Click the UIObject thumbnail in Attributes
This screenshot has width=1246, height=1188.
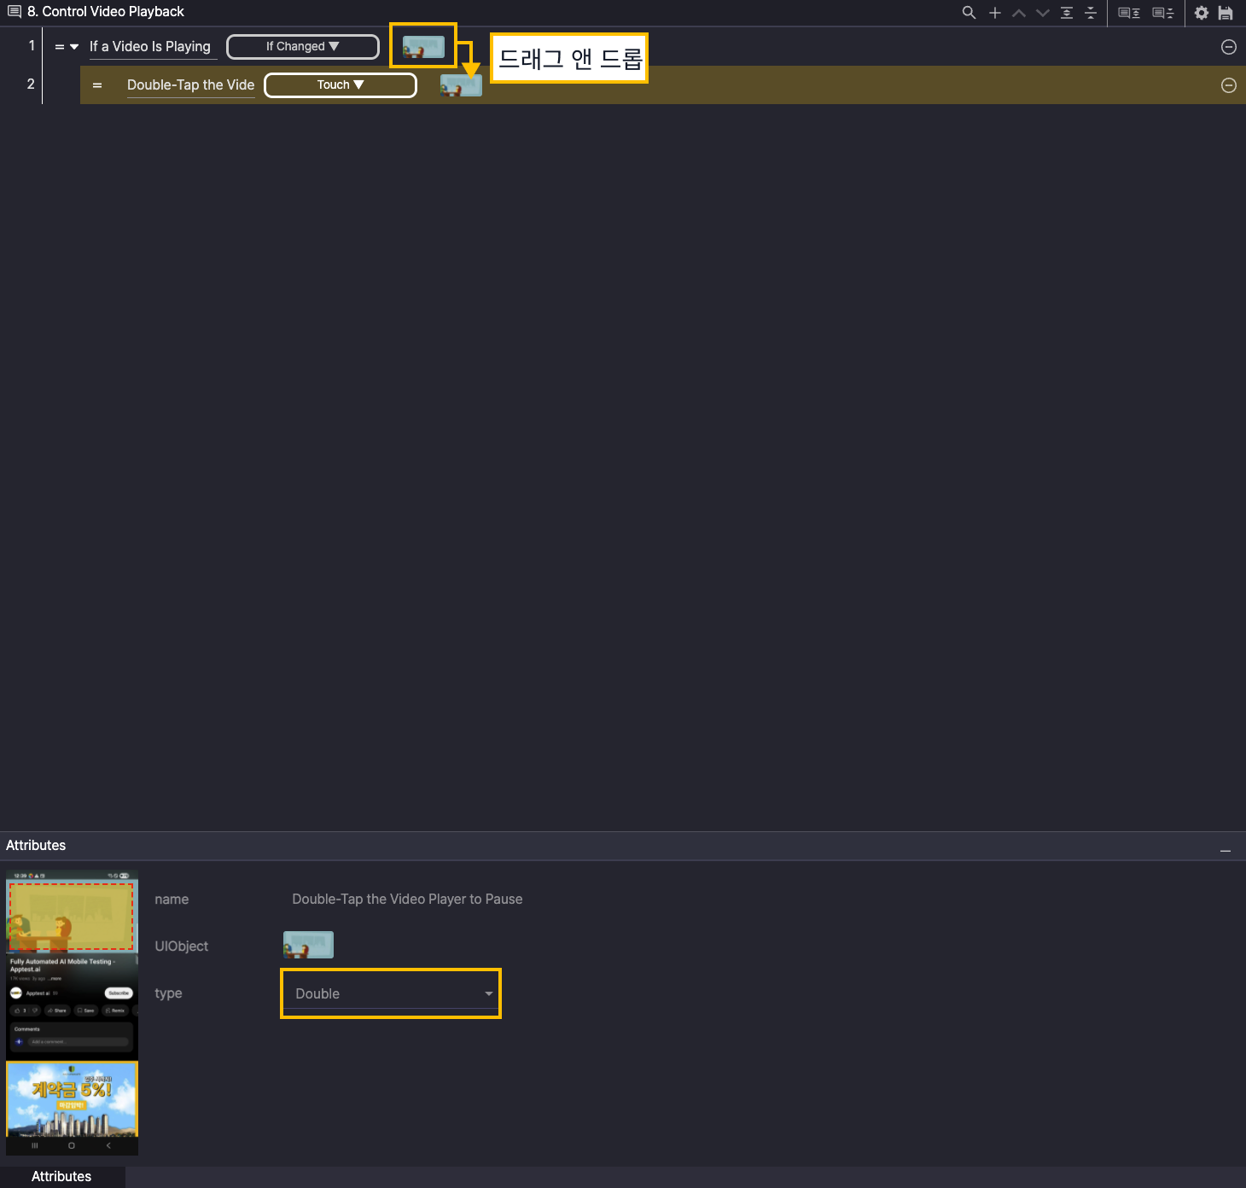click(308, 945)
